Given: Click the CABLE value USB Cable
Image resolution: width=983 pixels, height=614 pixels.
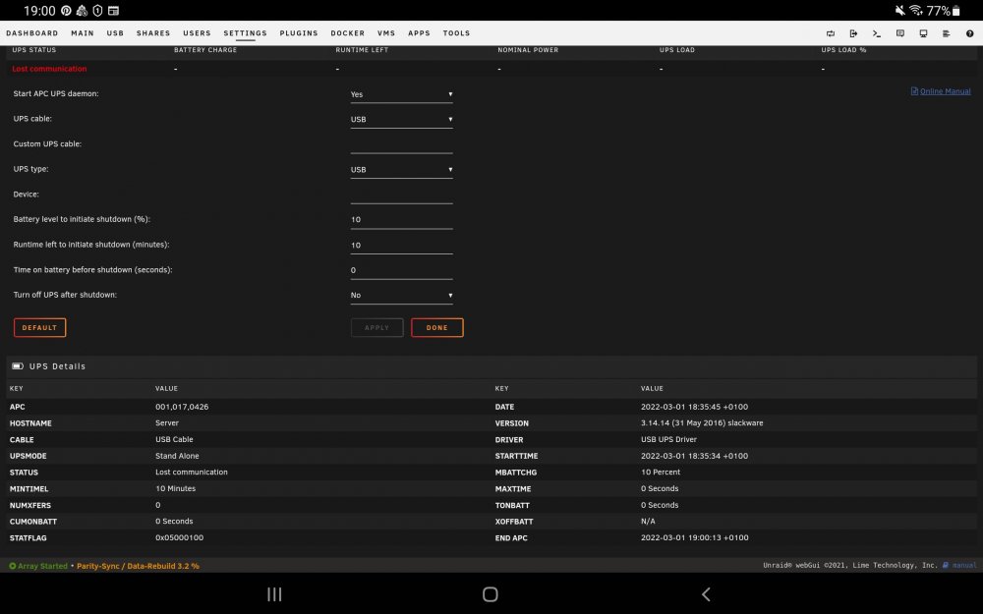Looking at the screenshot, I should point(174,439).
